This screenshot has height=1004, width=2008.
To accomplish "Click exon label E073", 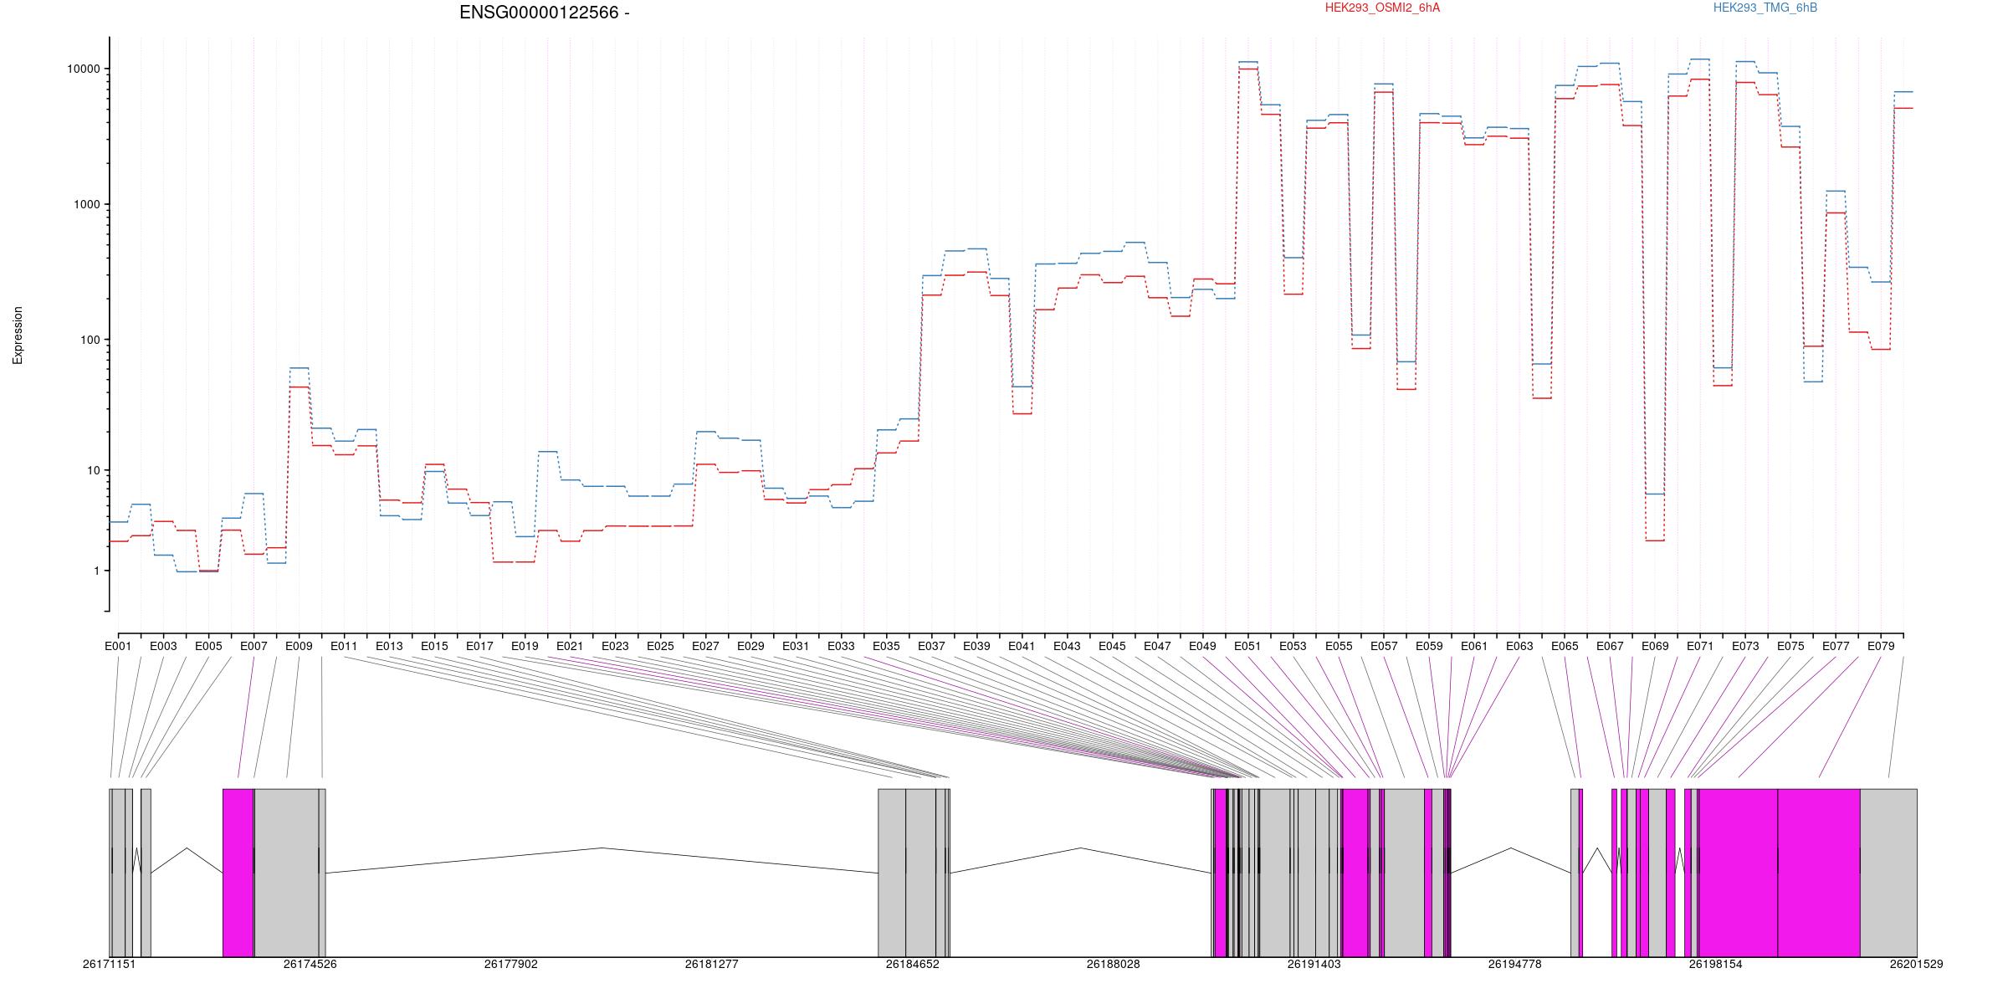I will click(x=1745, y=646).
